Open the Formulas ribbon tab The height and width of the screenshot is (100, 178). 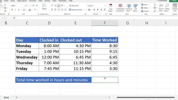33,1
